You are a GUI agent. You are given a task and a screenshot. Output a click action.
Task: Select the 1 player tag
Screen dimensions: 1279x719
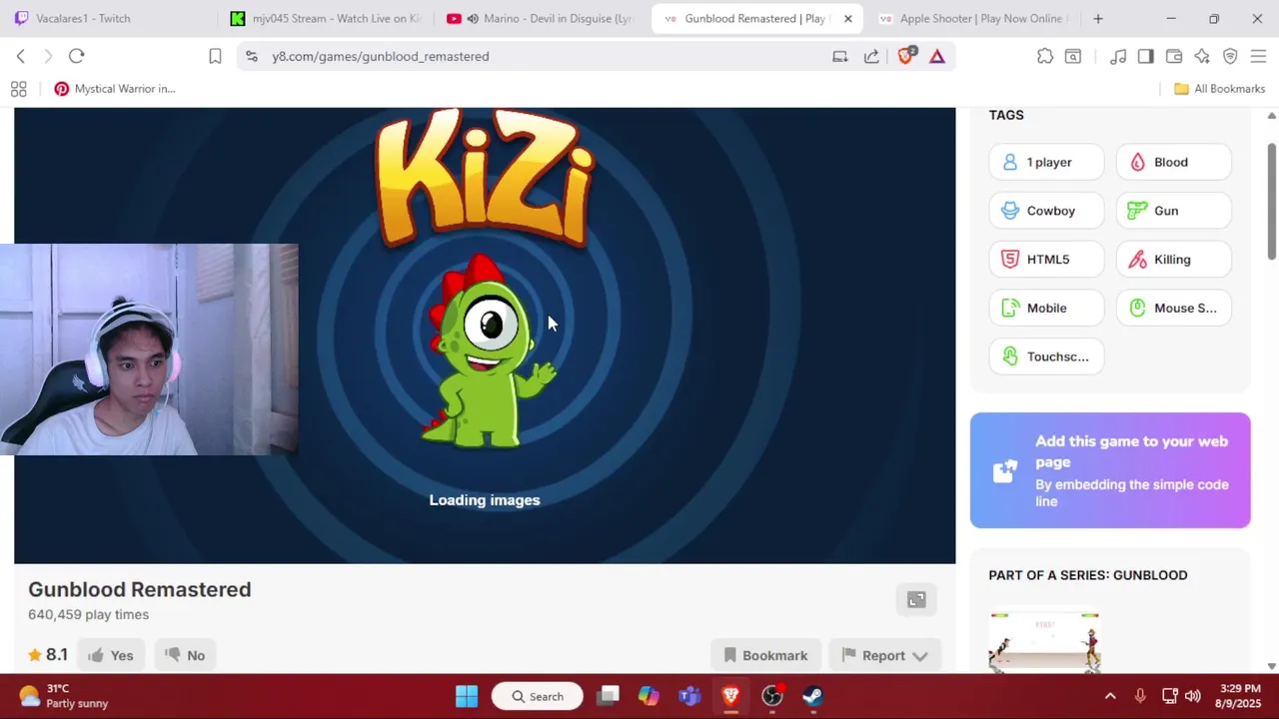[1046, 162]
